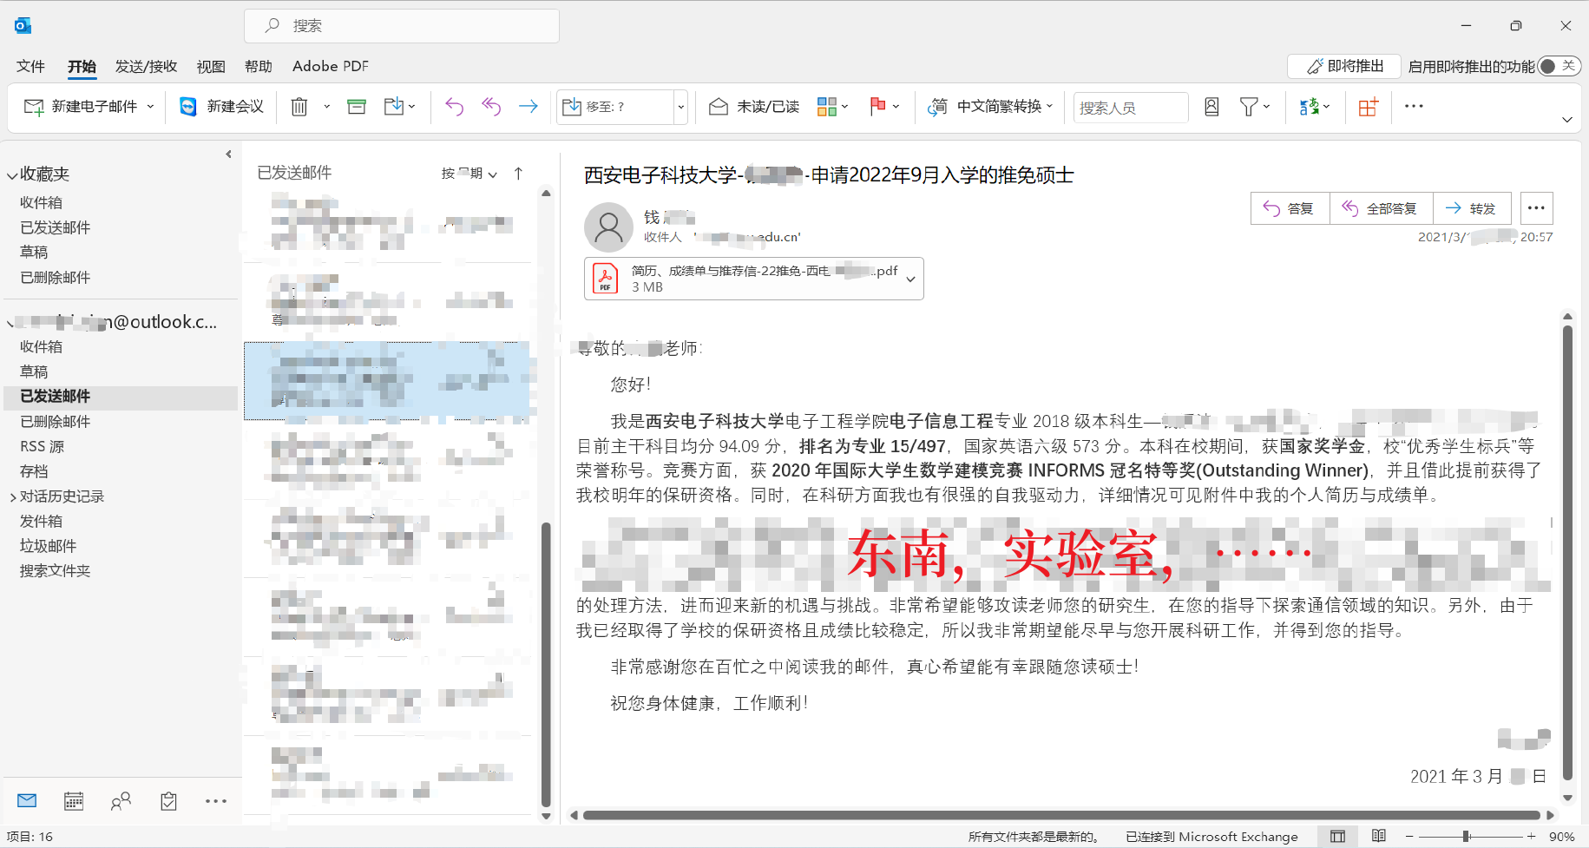
Task: Switch to reading view in status bar
Action: (1379, 836)
